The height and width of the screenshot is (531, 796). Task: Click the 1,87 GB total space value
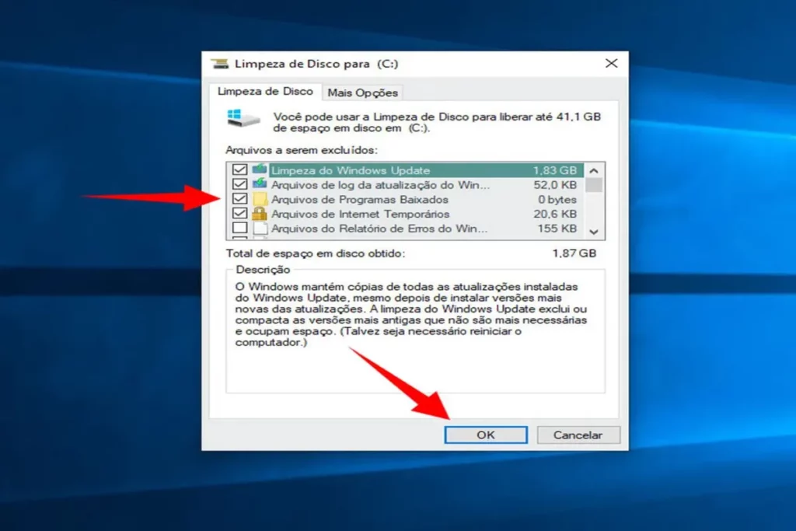click(574, 253)
